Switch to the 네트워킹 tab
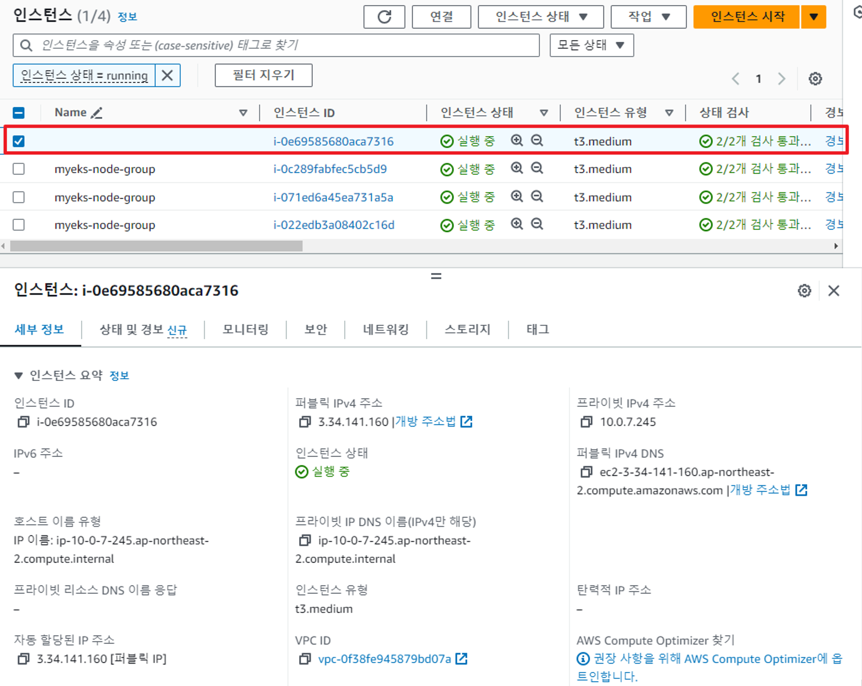The width and height of the screenshot is (862, 686). (x=386, y=329)
